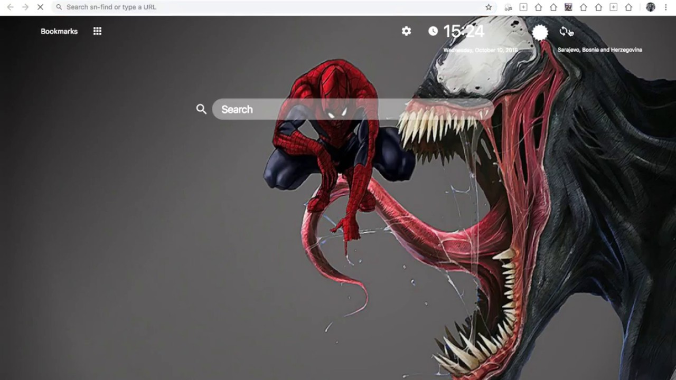Go back with the browser back arrow
The height and width of the screenshot is (380, 676).
(10, 7)
